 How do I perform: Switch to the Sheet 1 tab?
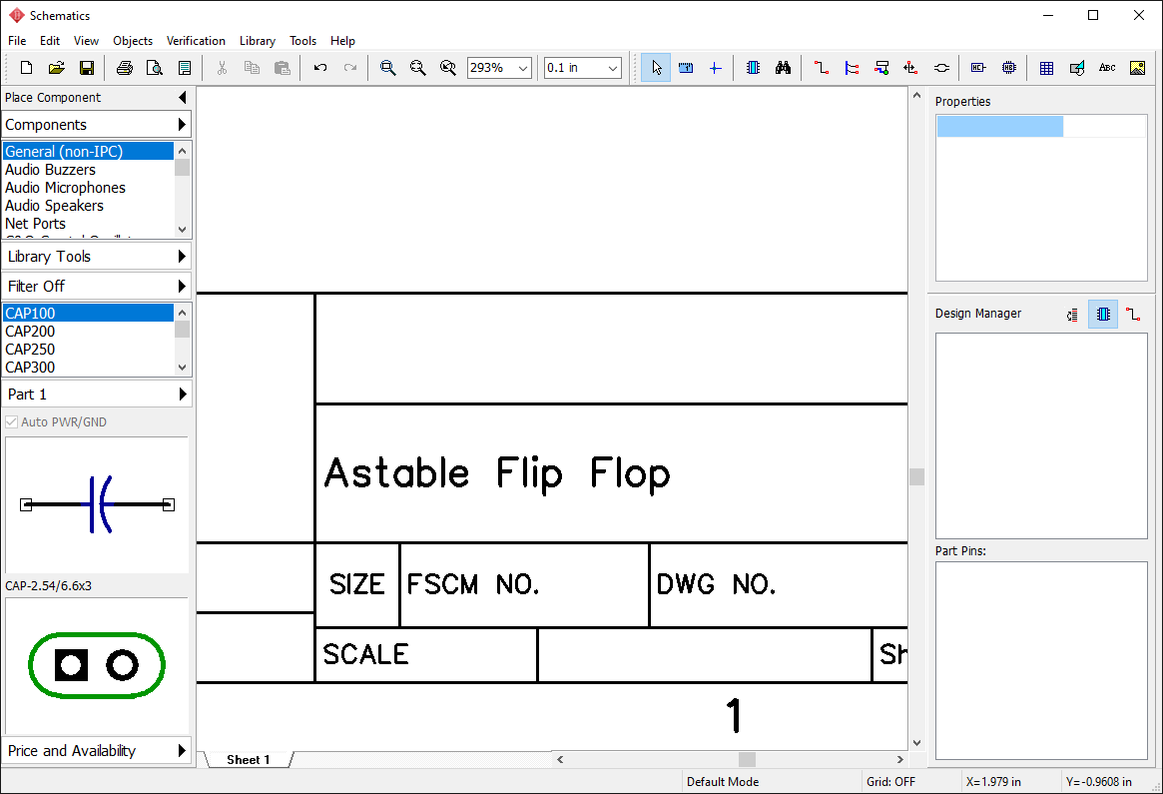tap(249, 759)
